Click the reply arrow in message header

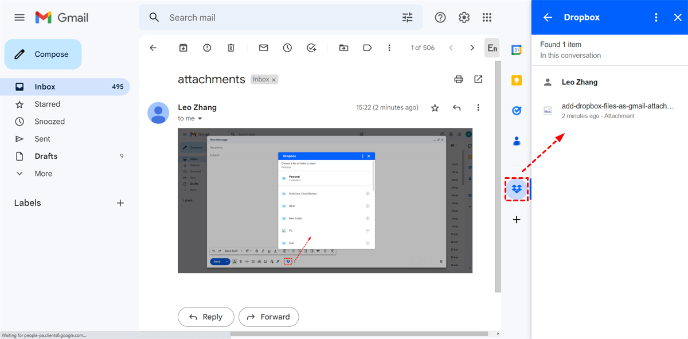point(457,107)
